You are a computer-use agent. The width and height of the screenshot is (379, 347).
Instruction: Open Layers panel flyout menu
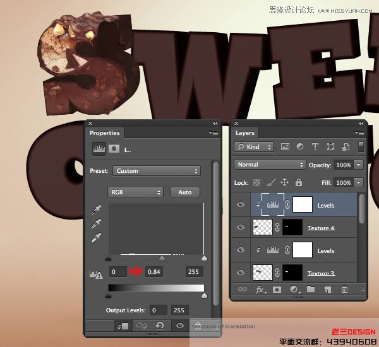click(359, 132)
